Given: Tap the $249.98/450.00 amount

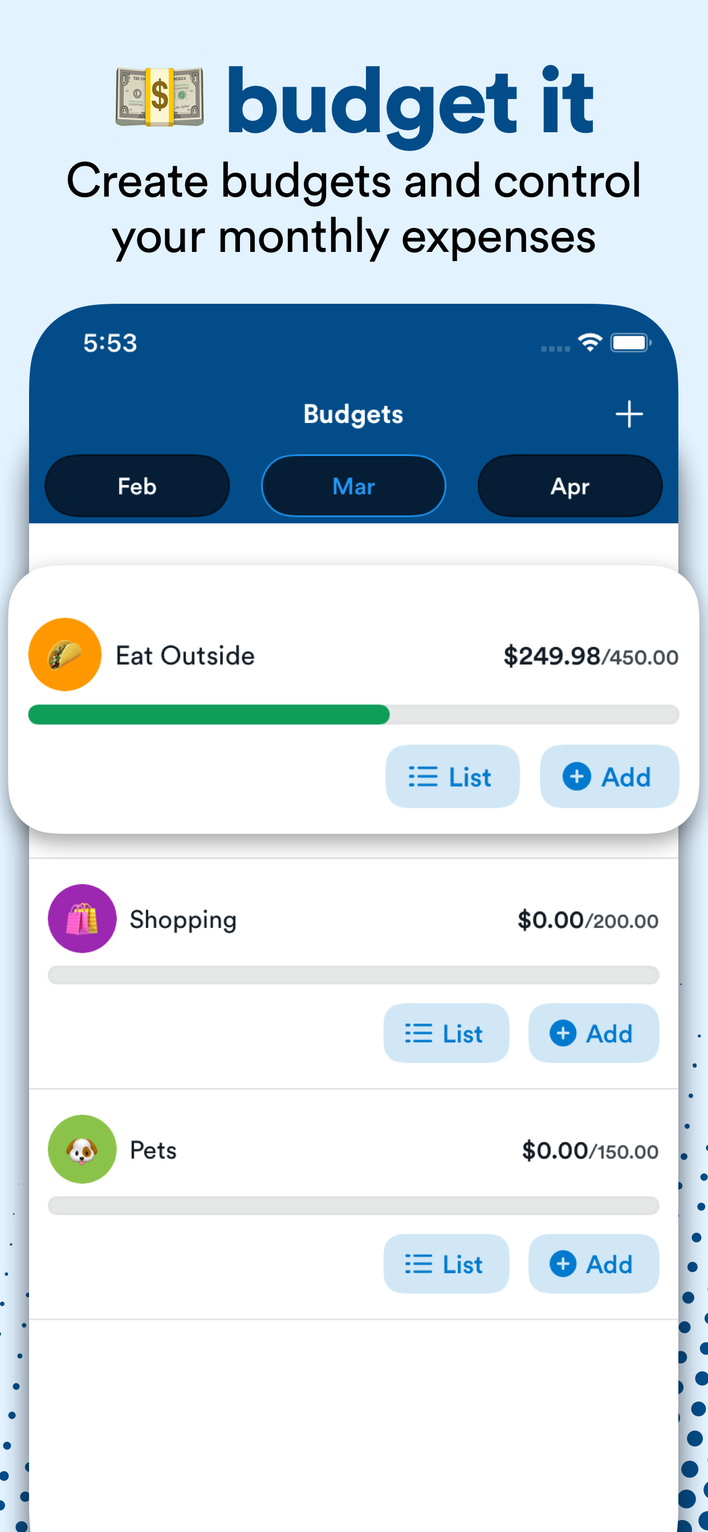Looking at the screenshot, I should [591, 656].
